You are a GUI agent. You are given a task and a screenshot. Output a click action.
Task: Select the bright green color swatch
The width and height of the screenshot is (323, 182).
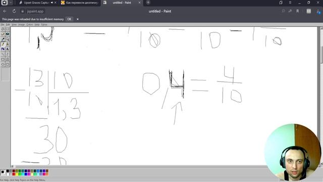pos(20,174)
